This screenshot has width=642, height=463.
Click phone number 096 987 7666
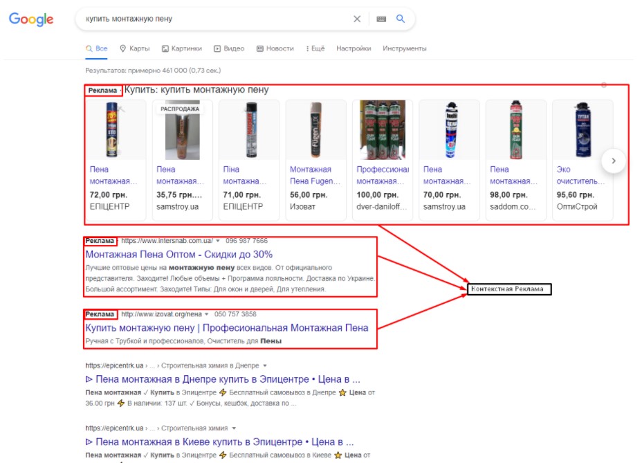(246, 241)
